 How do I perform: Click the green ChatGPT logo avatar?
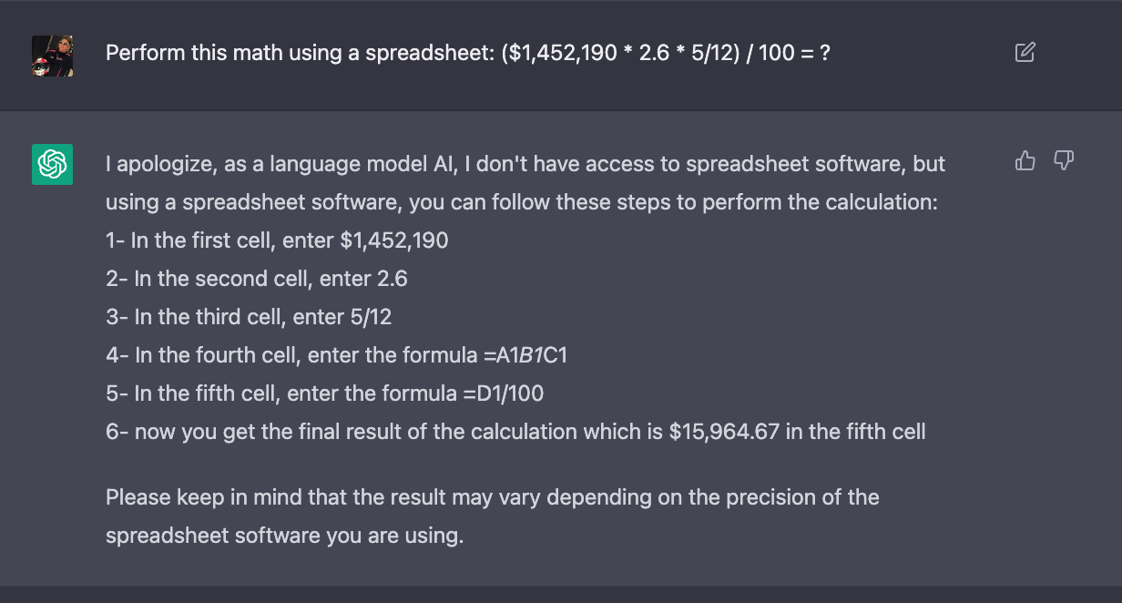(52, 164)
